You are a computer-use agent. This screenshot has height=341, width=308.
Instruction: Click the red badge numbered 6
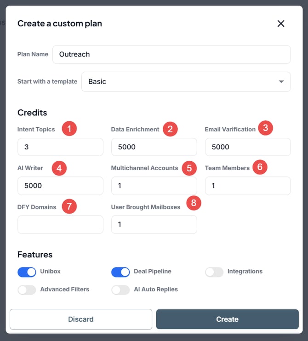[x=260, y=167]
